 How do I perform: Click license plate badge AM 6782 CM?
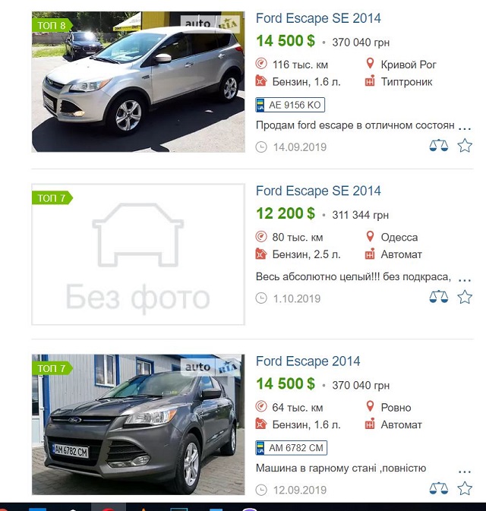click(291, 448)
